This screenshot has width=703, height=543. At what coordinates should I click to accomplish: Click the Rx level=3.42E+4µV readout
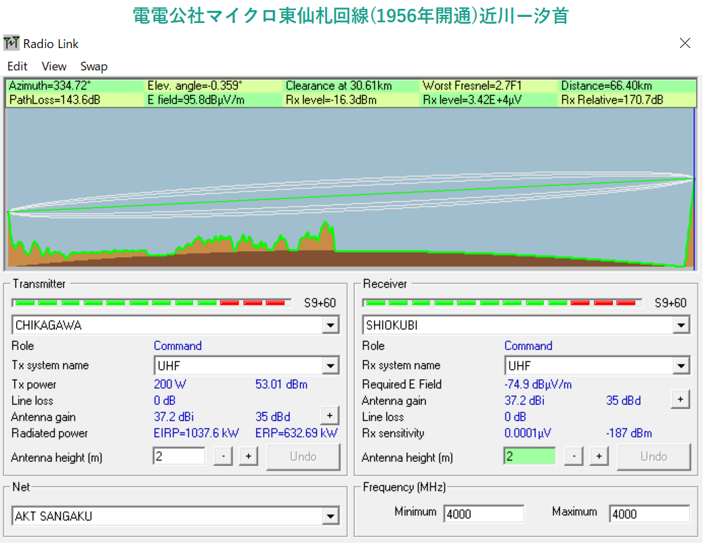(472, 100)
